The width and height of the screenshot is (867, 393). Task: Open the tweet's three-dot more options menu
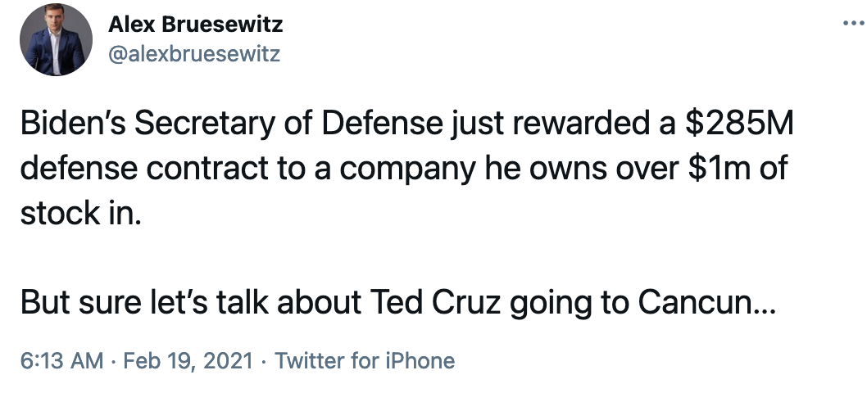[x=854, y=23]
